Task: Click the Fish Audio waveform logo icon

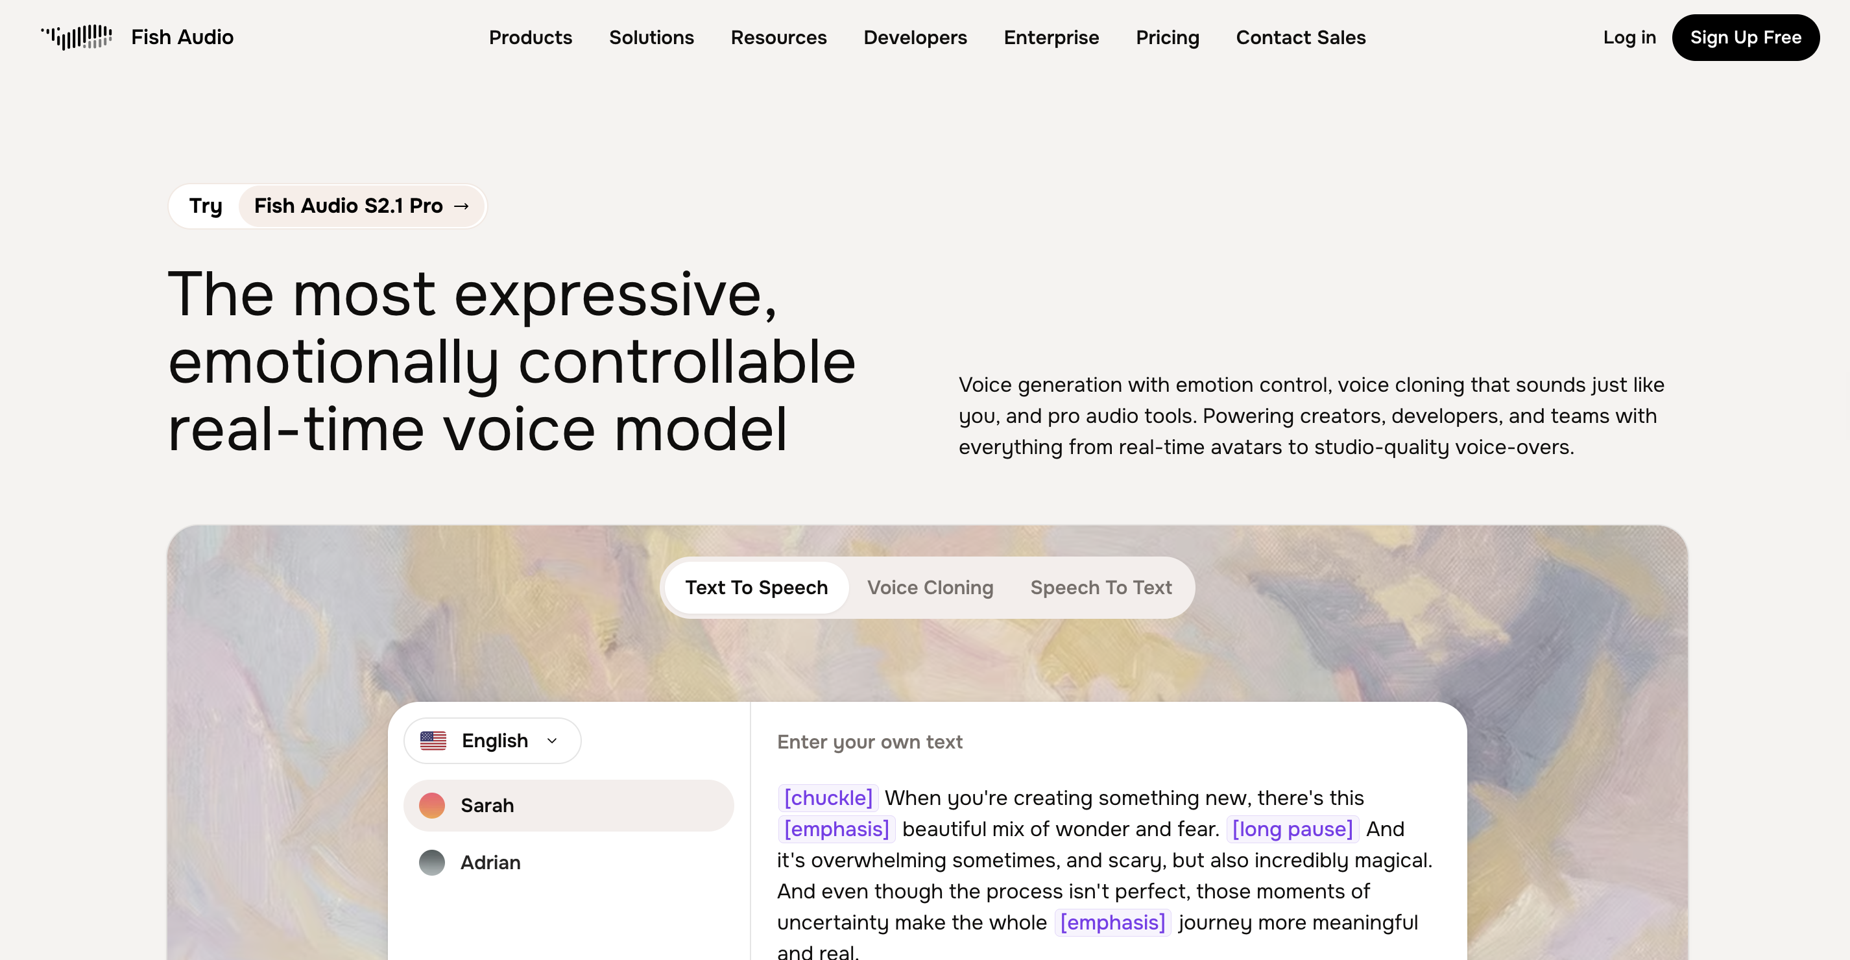Action: [76, 38]
